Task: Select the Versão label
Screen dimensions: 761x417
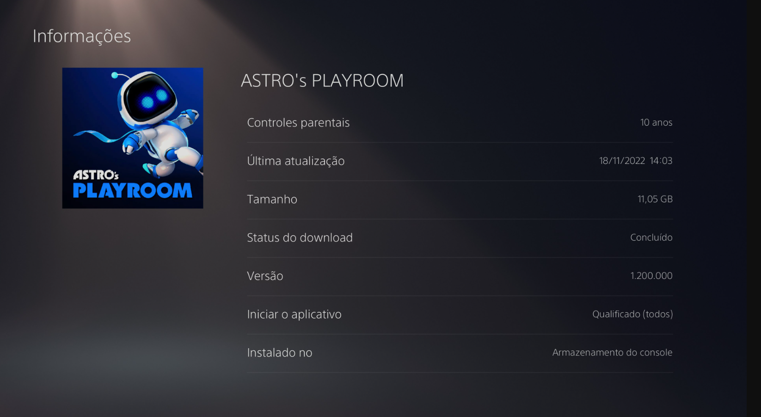Action: coord(265,276)
